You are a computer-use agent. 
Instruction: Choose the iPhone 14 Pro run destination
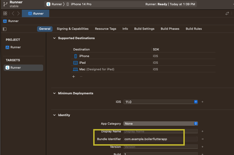click(79, 4)
